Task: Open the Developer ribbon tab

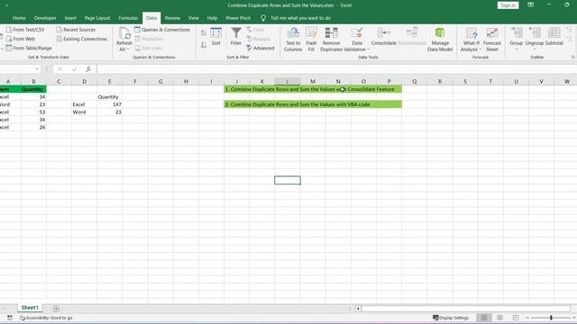Action: (x=45, y=18)
